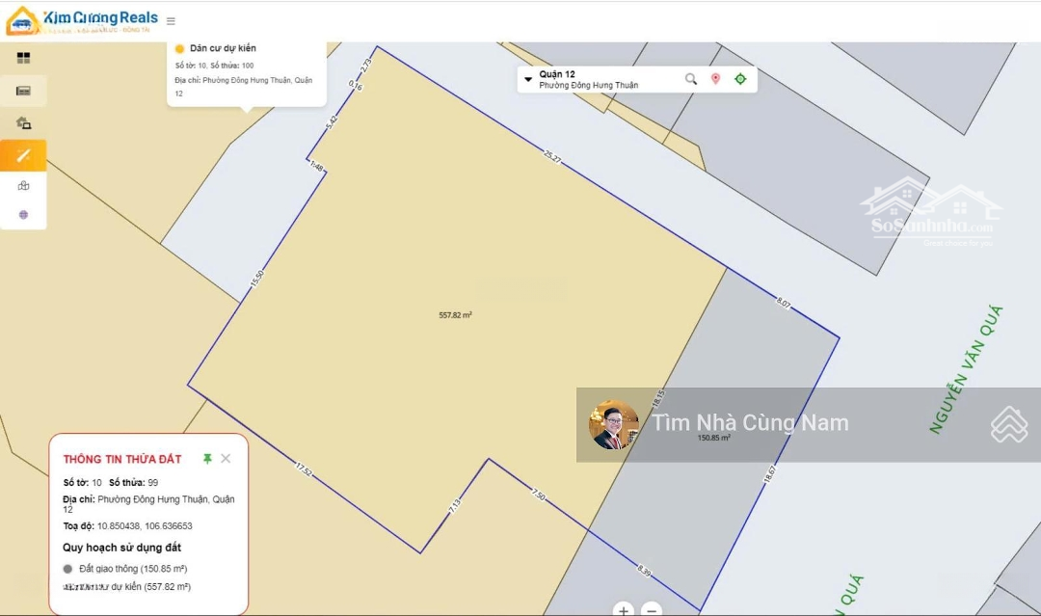Click the Nguyễn Văn Quá street label
This screenshot has height=616, width=1041.
[966, 370]
